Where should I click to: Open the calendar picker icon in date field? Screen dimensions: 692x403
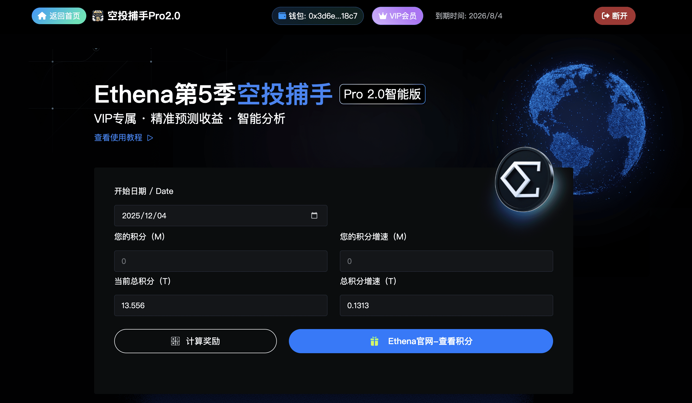pyautogui.click(x=314, y=216)
